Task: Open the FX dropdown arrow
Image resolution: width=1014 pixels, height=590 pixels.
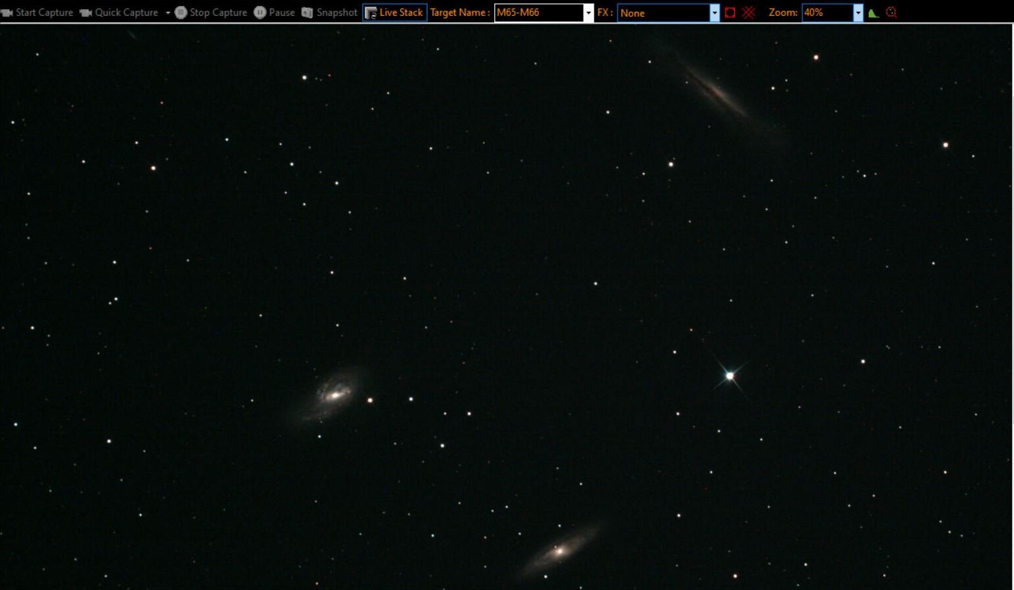Action: pyautogui.click(x=714, y=13)
